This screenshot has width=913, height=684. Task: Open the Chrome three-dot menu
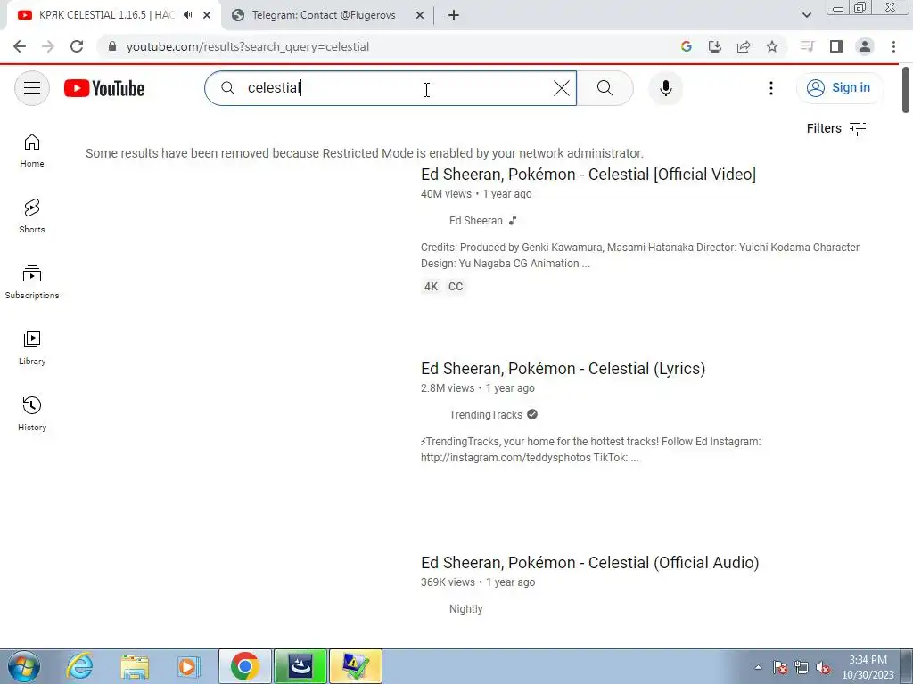(x=893, y=46)
